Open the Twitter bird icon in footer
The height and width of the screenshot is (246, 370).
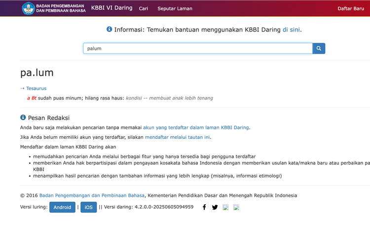215,207
